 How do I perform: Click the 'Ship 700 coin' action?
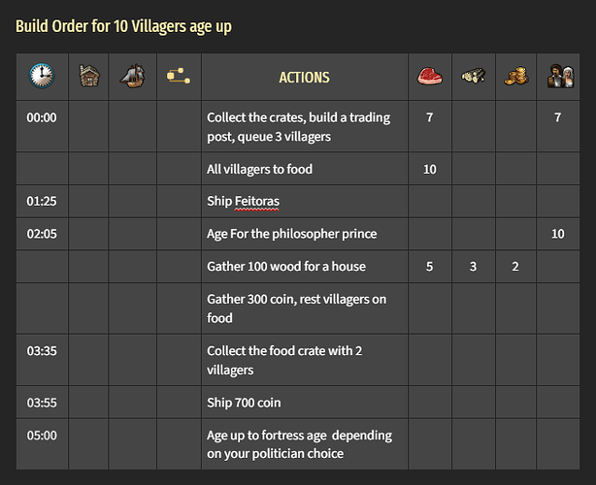tap(244, 402)
